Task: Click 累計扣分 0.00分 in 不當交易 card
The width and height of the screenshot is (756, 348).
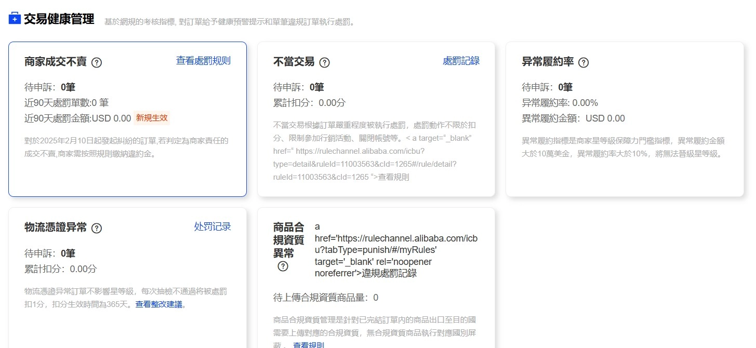Action: click(309, 103)
